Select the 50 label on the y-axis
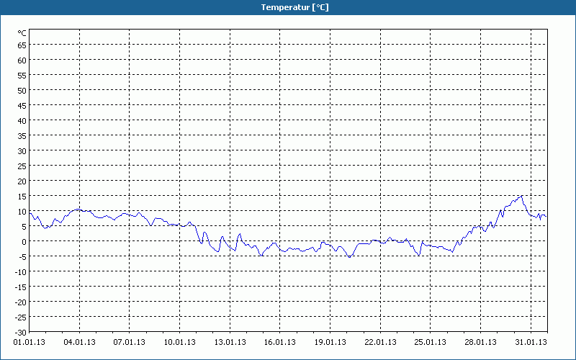This screenshot has height=360, width=576. (x=22, y=90)
